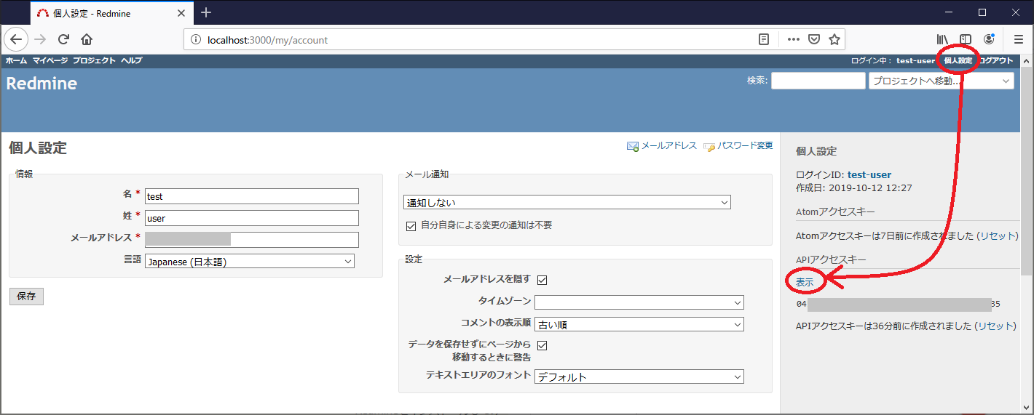Open プロジェクト in top menu

click(94, 60)
